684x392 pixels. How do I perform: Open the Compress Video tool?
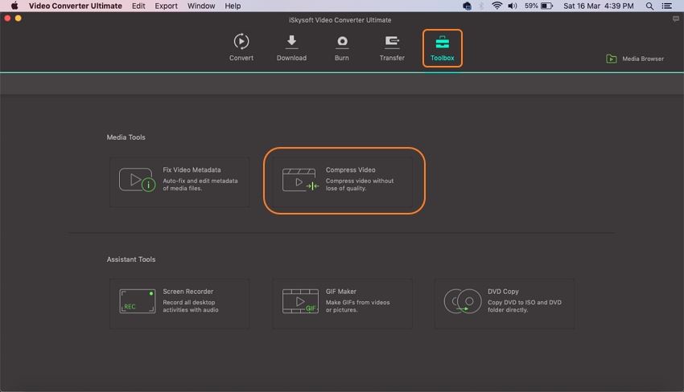pos(343,182)
